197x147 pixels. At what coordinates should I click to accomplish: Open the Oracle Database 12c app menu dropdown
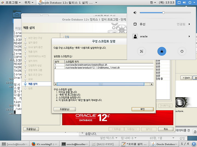96,2
